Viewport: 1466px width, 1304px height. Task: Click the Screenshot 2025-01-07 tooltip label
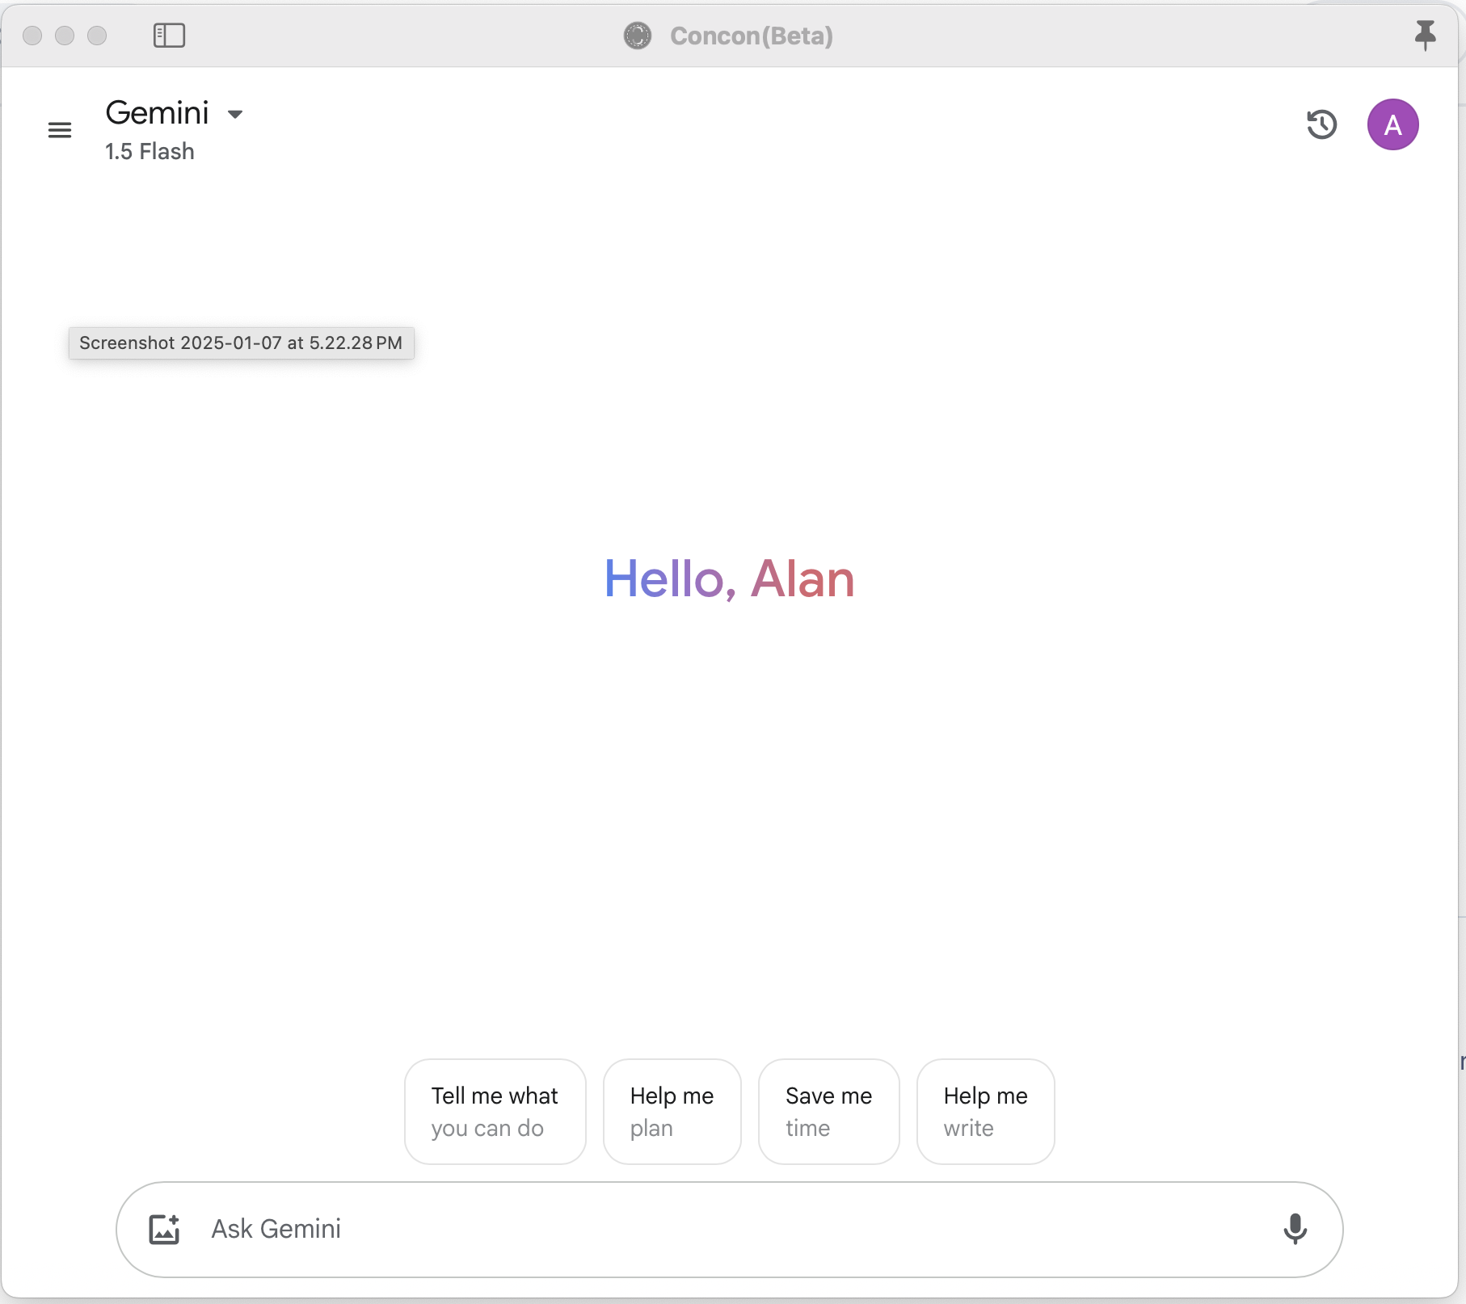[241, 343]
